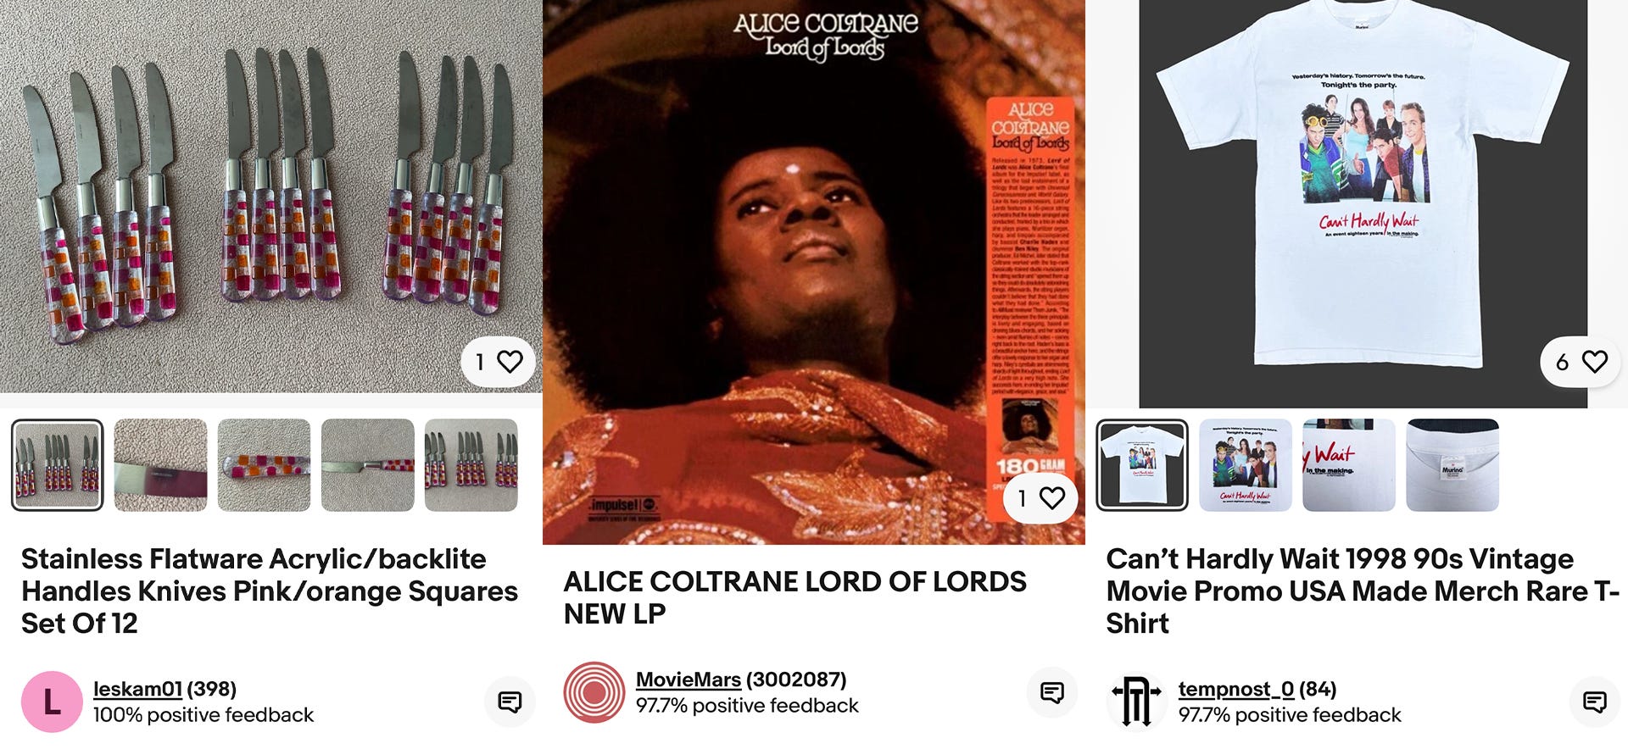Select the last knives set thumbnail
Screen dimensions: 1628x749
(471, 465)
